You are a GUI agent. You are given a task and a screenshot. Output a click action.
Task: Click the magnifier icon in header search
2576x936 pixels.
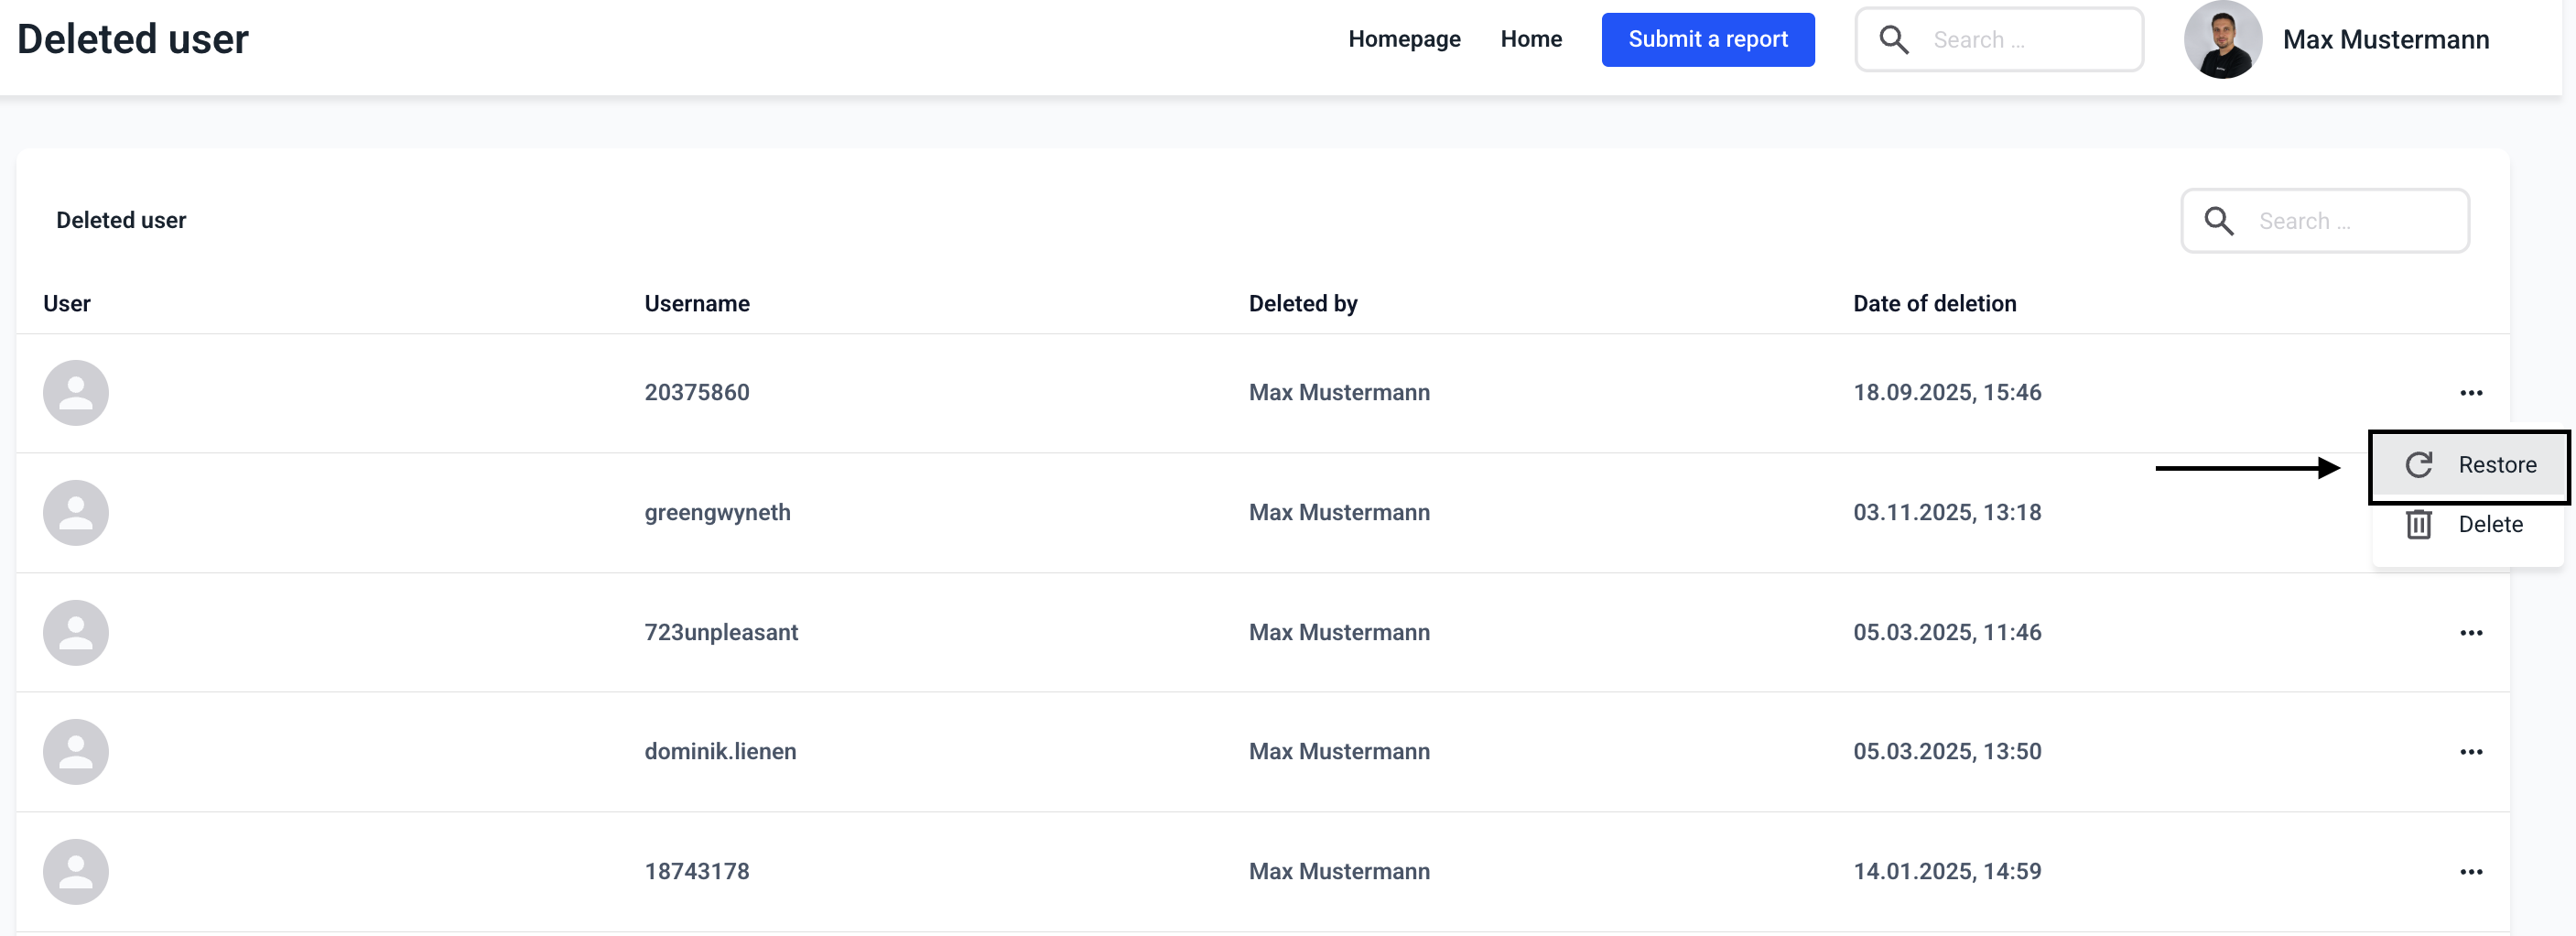[1893, 40]
